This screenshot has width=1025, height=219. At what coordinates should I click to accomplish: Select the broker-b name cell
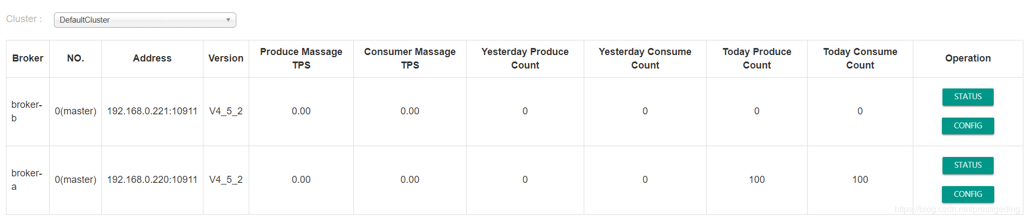(x=26, y=111)
